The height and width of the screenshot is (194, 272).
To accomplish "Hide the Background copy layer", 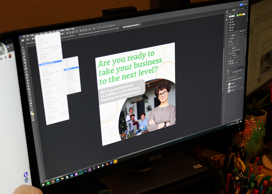I will click(227, 88).
